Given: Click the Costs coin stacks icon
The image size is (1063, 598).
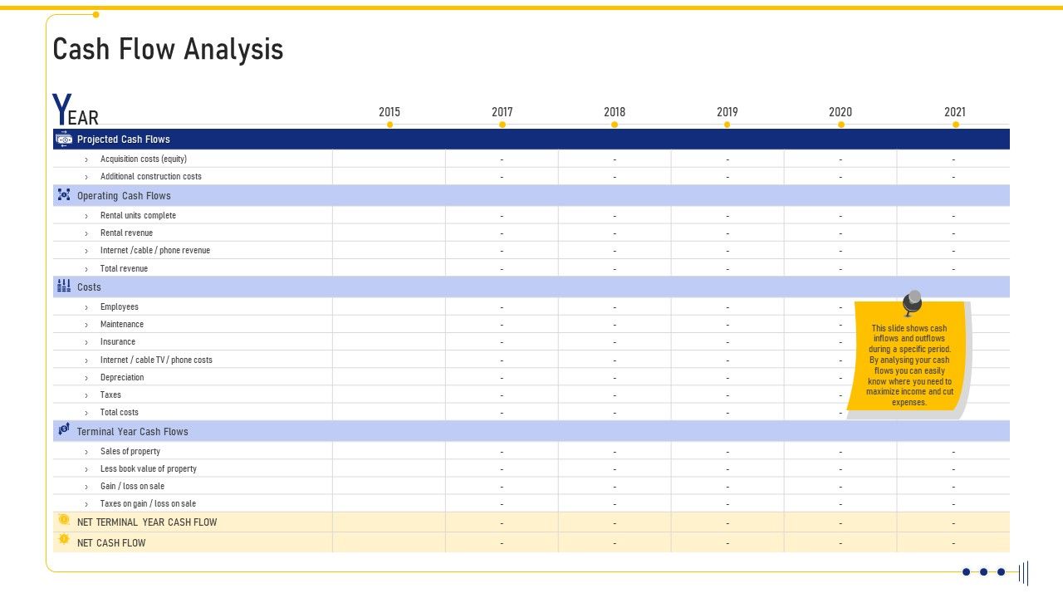Looking at the screenshot, I should click(x=64, y=287).
